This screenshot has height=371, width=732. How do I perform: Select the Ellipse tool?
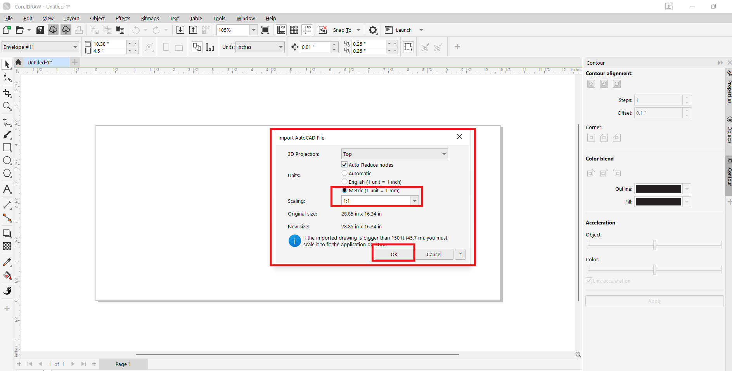(7, 160)
